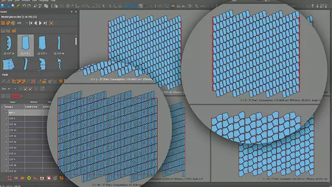332x187 pixels.
Task: Click the down arrow icon at top right
Action: click(x=317, y=6)
